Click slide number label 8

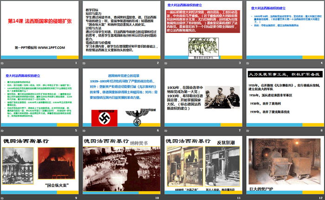(x=322, y=130)
